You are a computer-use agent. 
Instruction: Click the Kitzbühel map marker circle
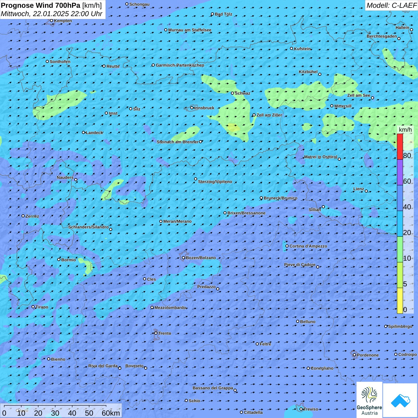coord(320,74)
